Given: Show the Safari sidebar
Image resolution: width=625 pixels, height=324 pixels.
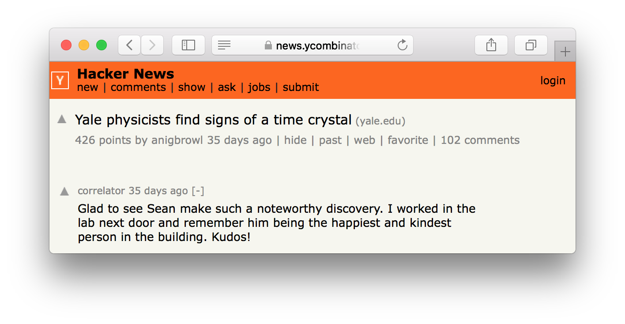Looking at the screenshot, I should click(188, 45).
